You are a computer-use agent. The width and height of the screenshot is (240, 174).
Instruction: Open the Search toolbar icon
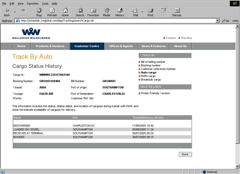pyautogui.click(x=80, y=10)
